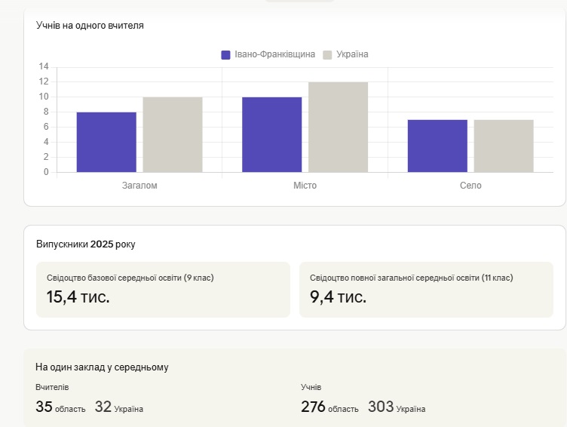Click the Місто axis category label
The image size is (567, 427).
[x=305, y=186]
